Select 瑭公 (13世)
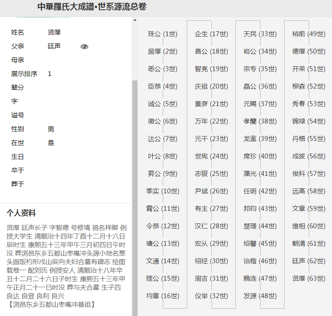332x316 pixels. click(163, 244)
